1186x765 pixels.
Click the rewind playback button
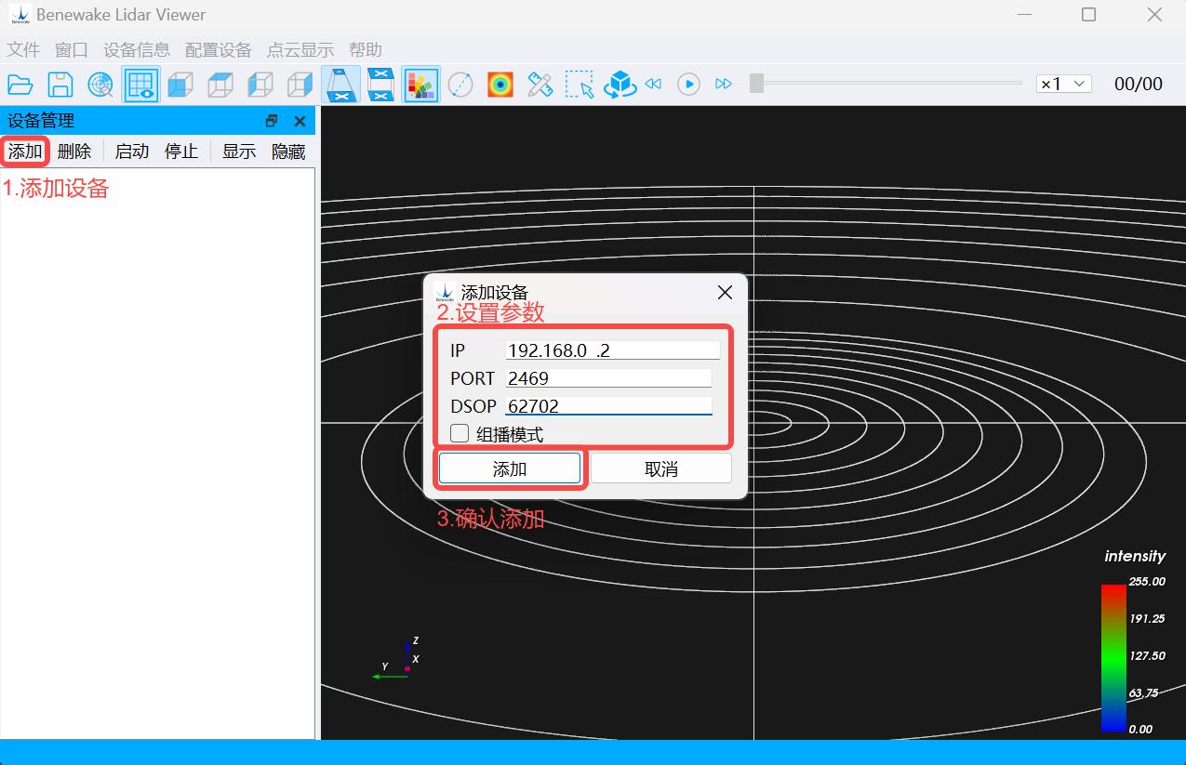(x=653, y=85)
